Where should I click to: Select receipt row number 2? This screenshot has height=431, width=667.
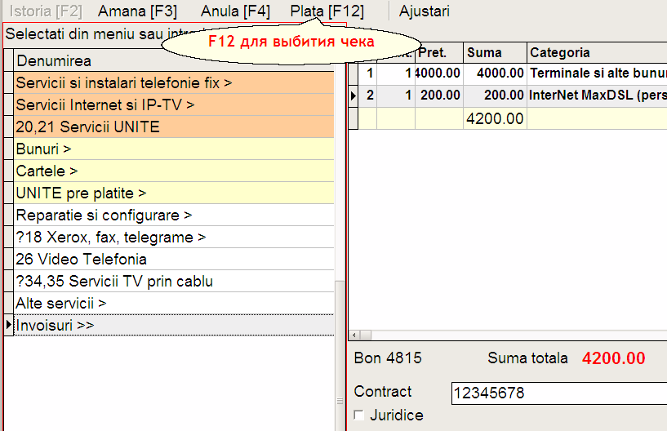[368, 95]
